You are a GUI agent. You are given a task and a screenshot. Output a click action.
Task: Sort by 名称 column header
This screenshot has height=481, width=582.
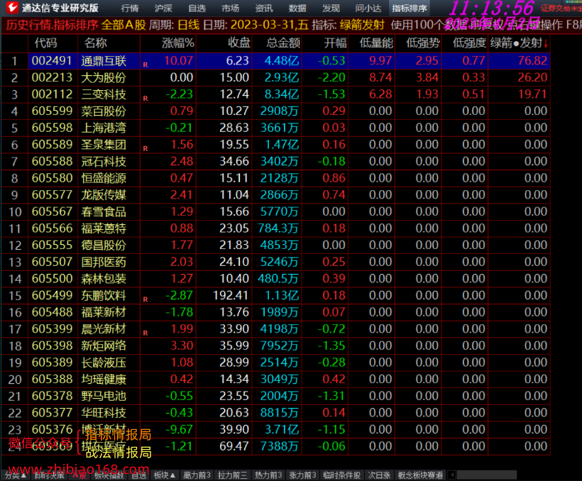95,43
